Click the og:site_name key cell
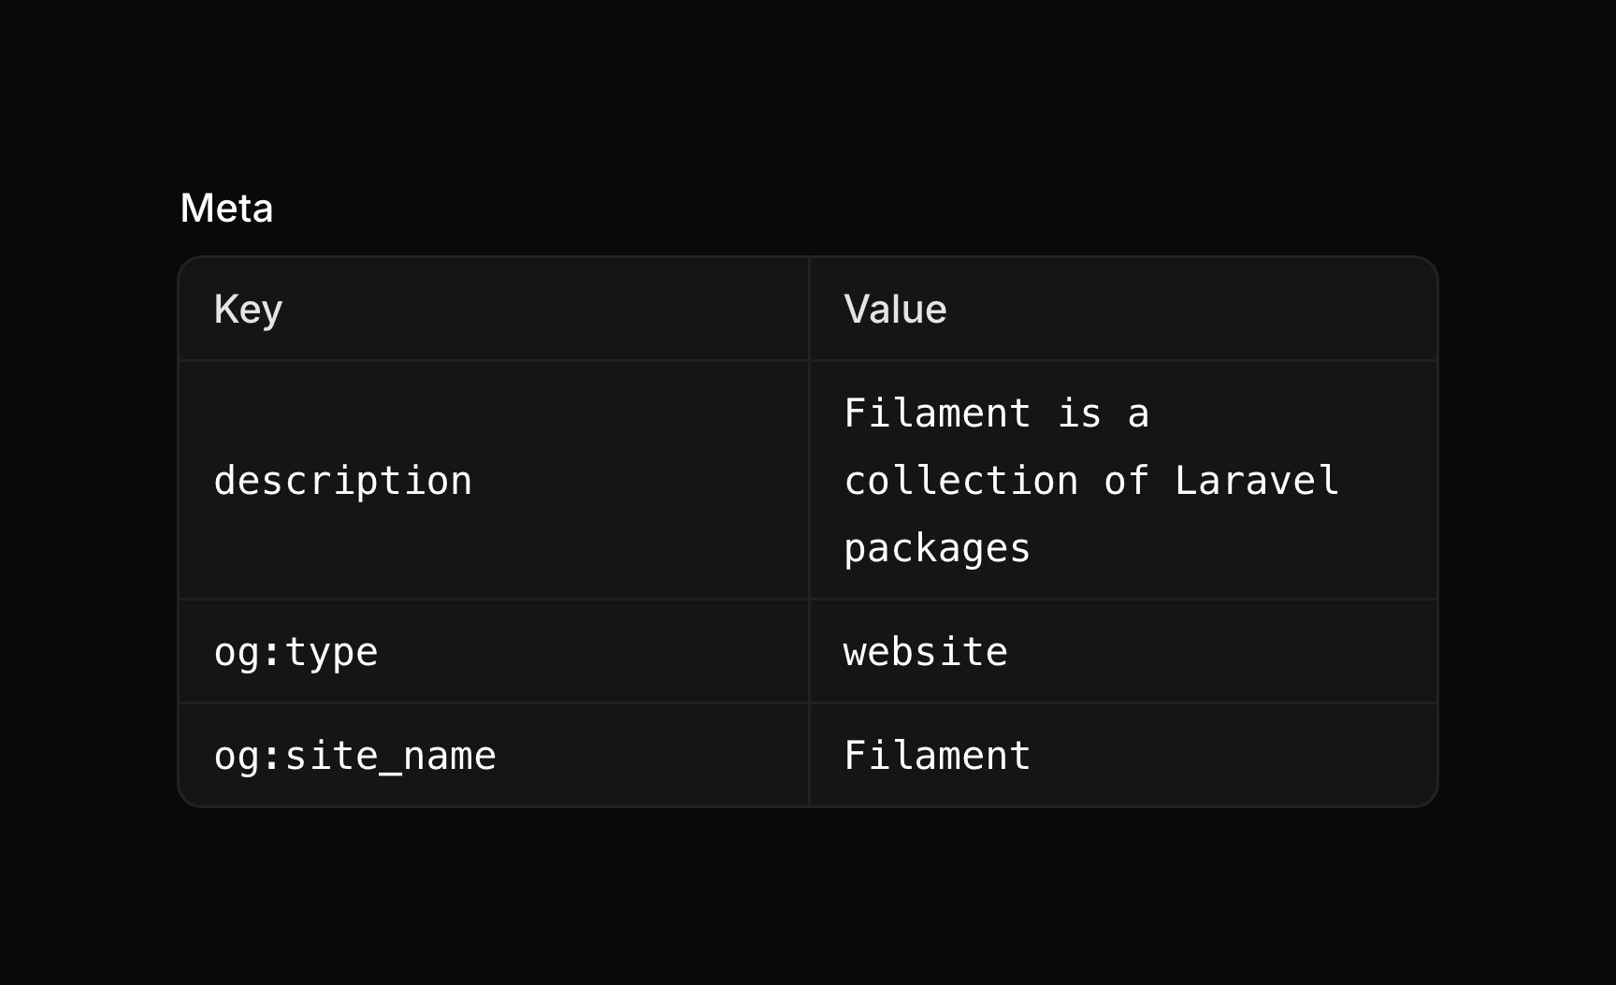 tap(355, 754)
